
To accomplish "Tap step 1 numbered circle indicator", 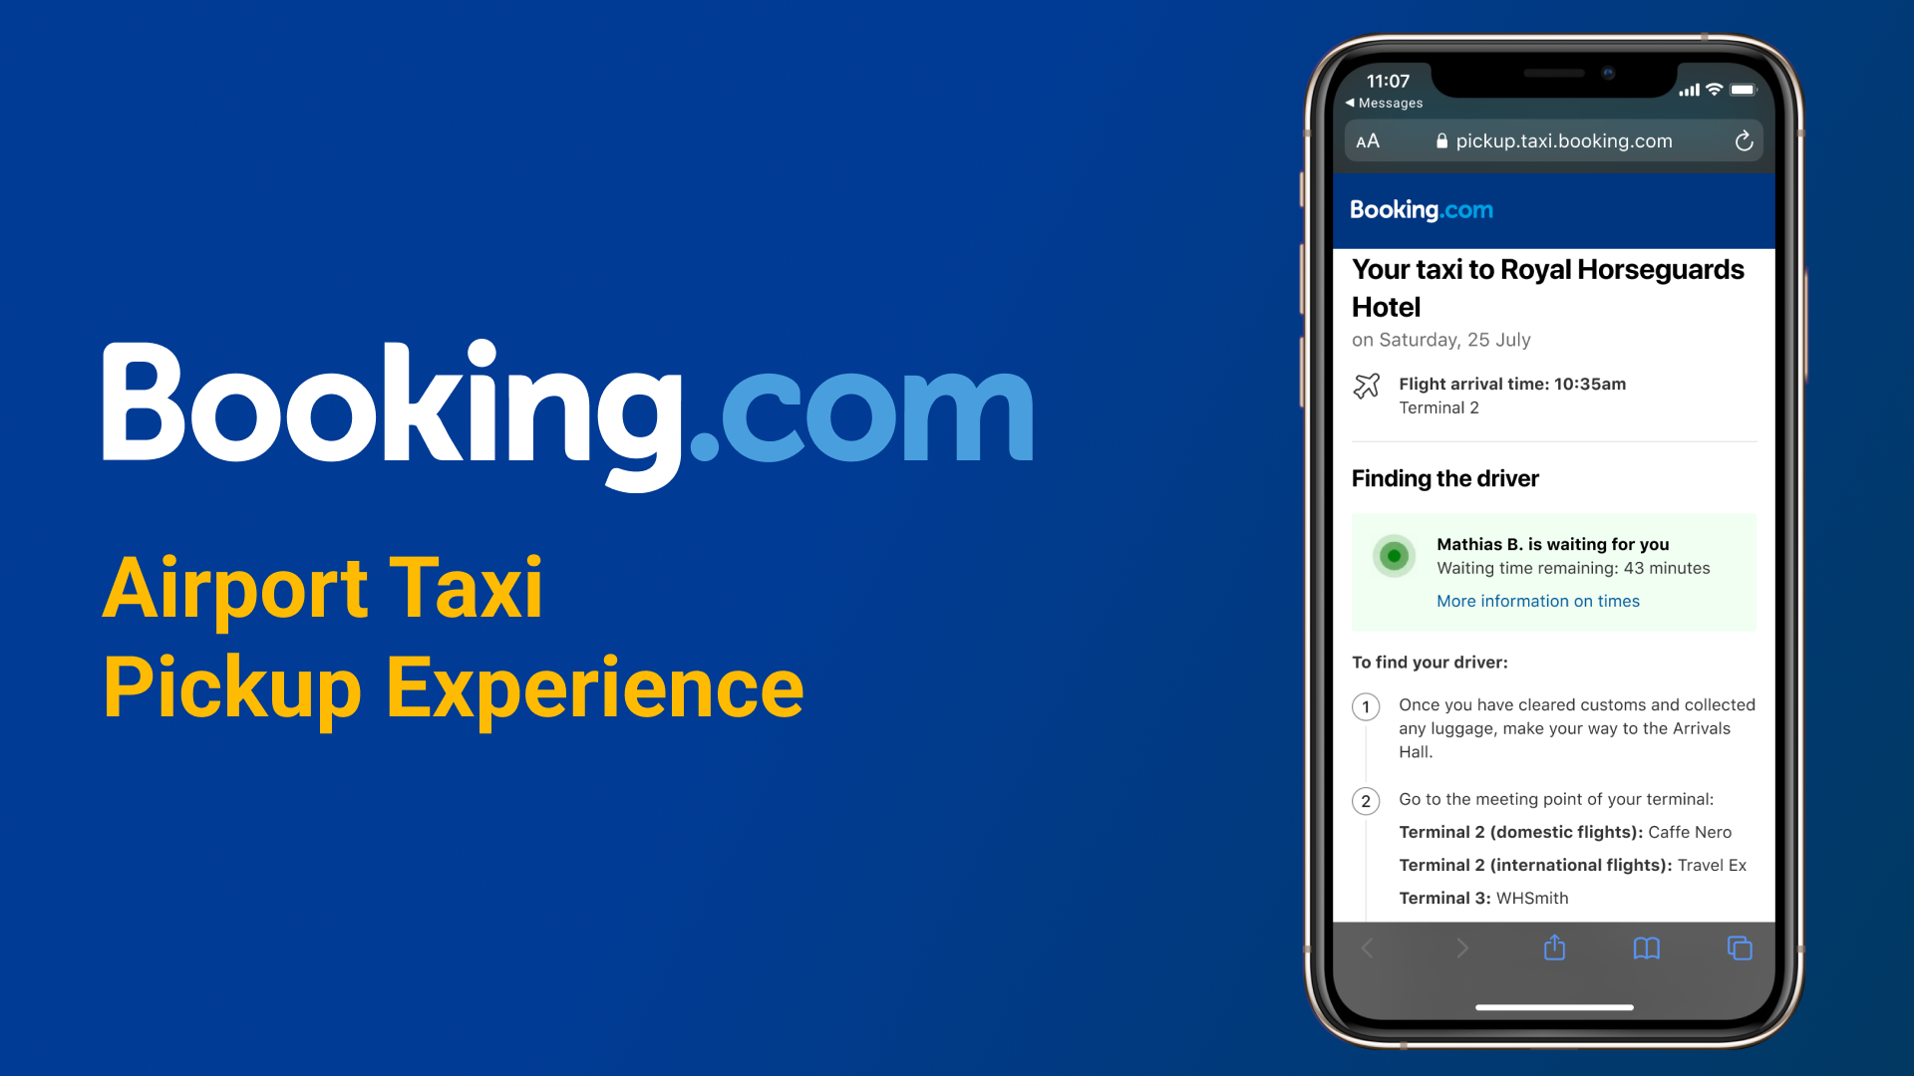I will pos(1367,706).
